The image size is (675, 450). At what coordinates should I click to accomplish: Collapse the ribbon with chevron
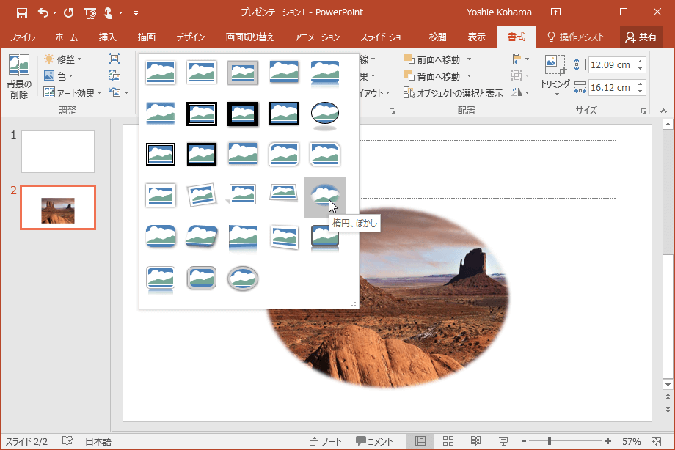coord(663,111)
